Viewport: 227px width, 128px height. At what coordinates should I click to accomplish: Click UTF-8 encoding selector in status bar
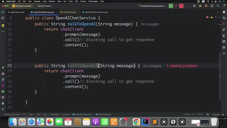199,114
